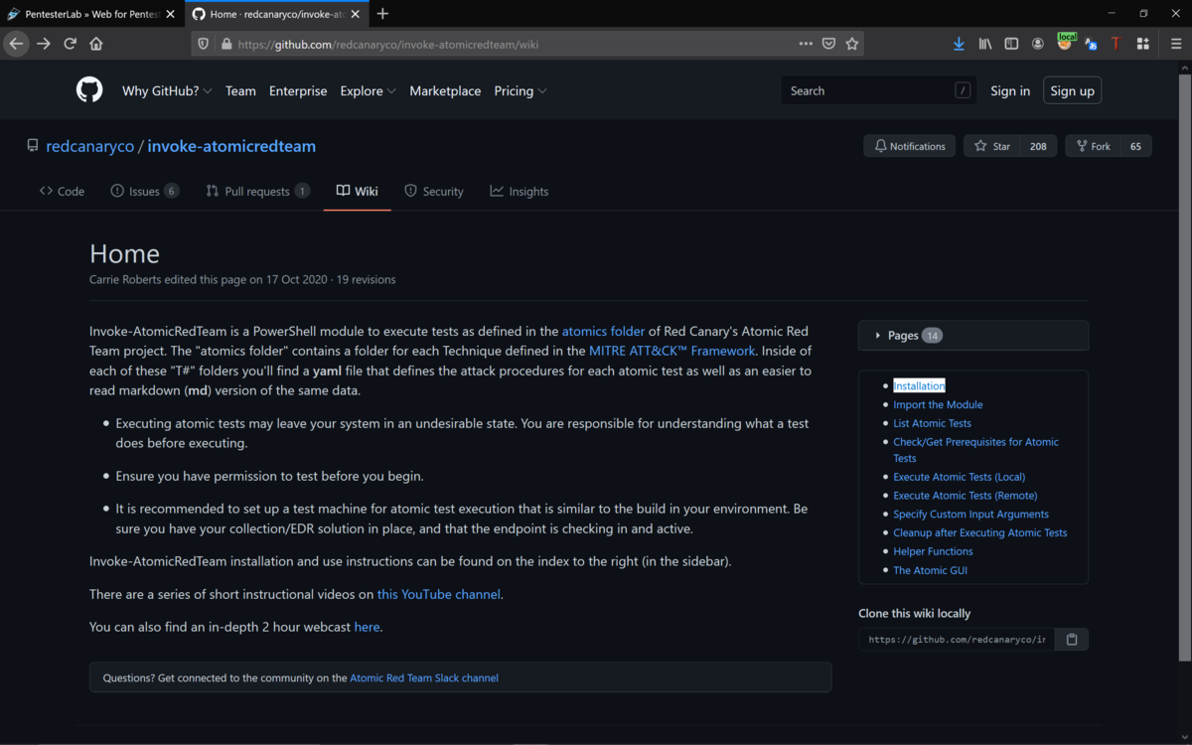Open the translate extension icon

coord(1091,44)
